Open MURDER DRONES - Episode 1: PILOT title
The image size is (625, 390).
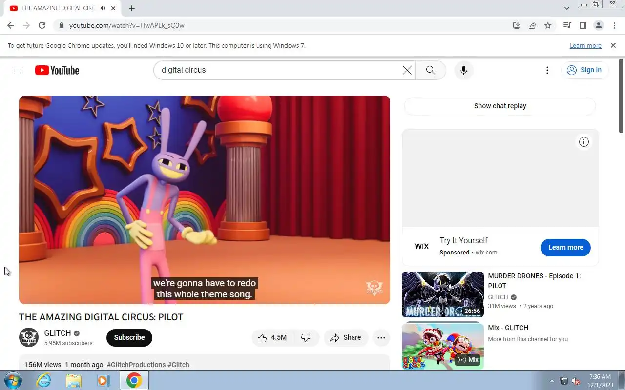click(x=534, y=281)
